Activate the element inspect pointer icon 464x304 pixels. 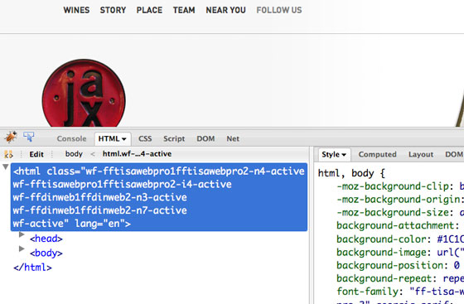29,137
